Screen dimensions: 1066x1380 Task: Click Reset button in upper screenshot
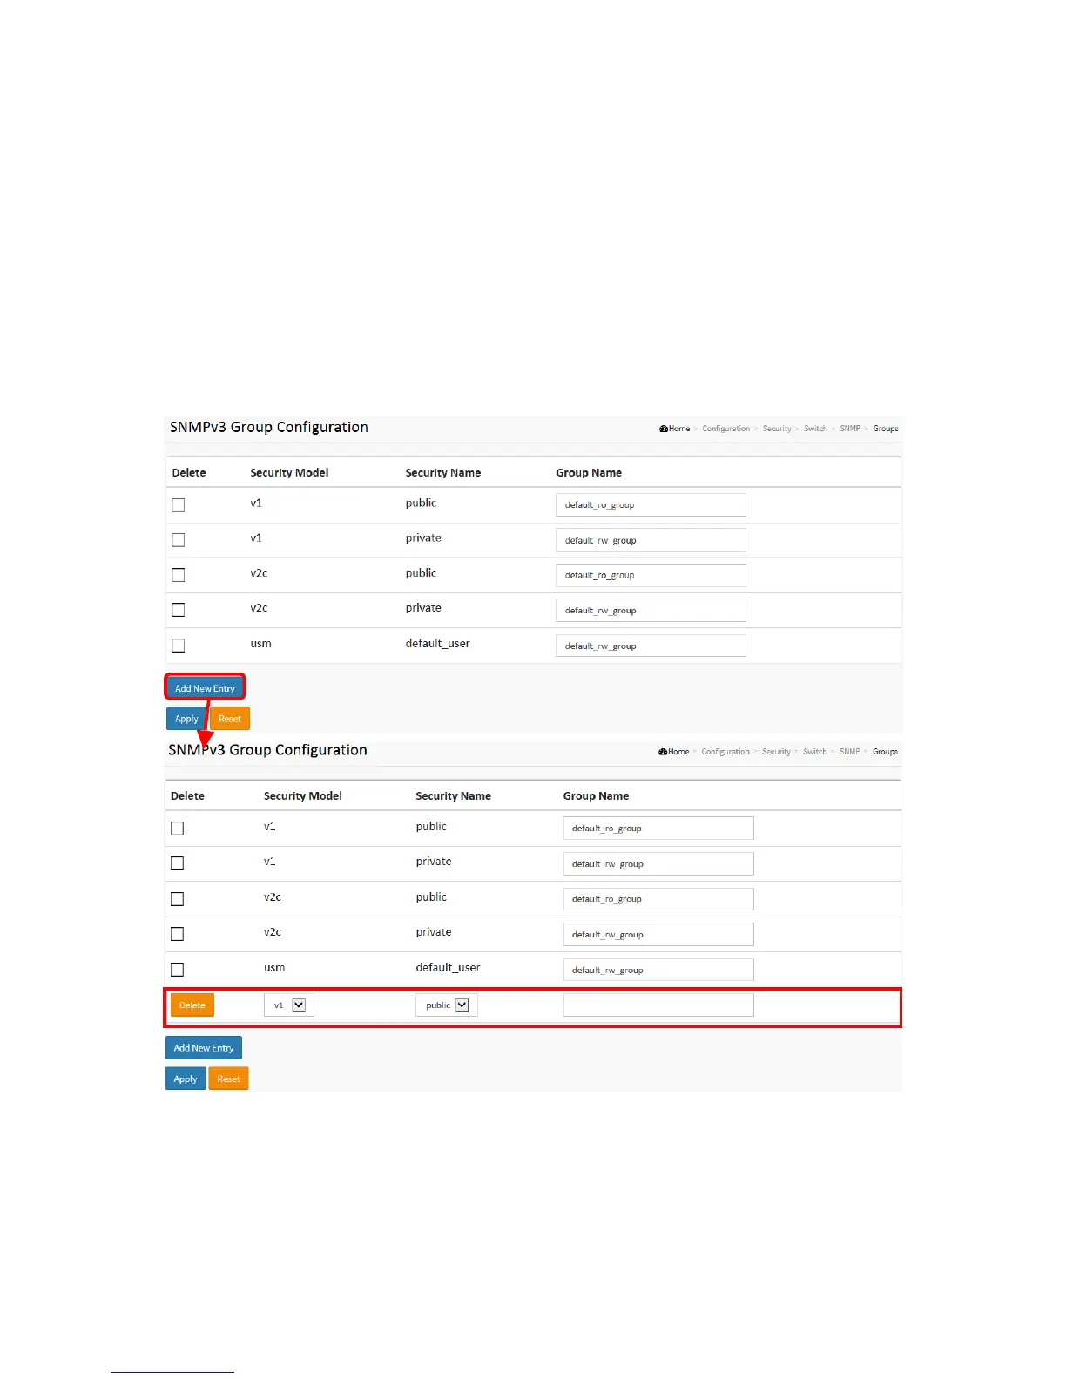(230, 719)
